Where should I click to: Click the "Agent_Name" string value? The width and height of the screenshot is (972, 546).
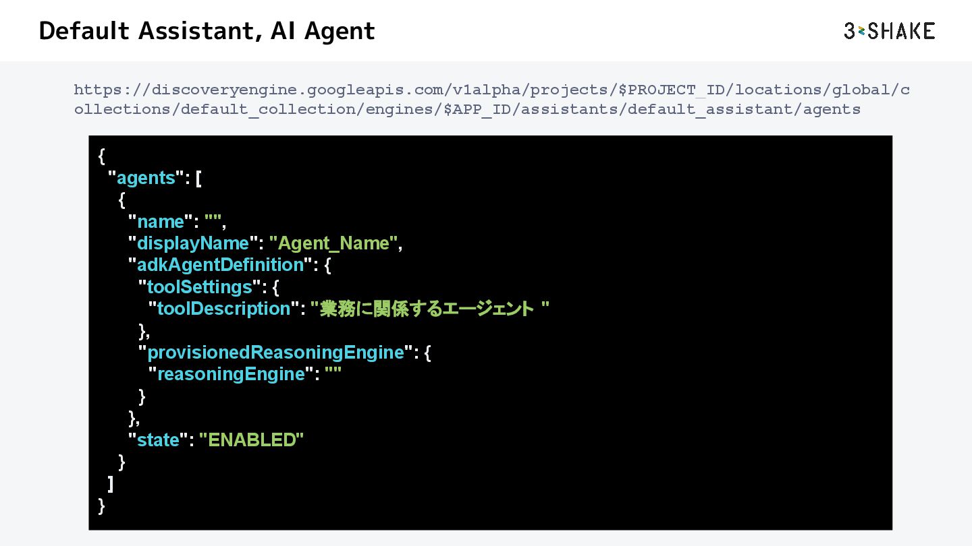point(334,243)
